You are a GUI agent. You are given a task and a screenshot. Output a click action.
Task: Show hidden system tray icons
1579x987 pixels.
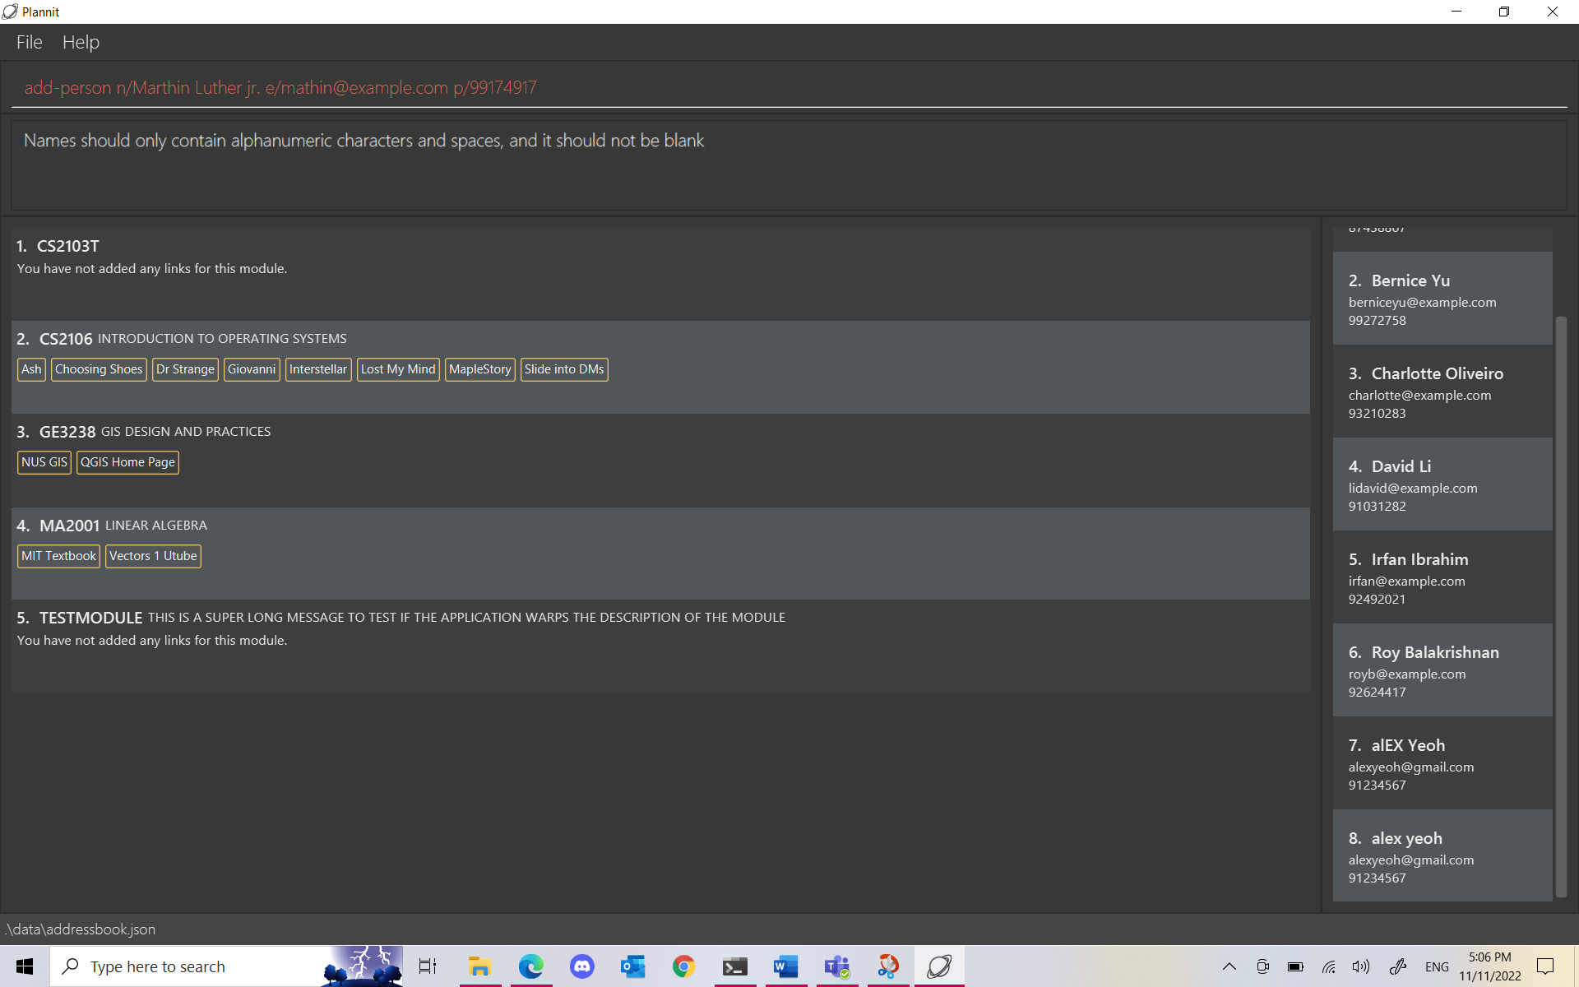(x=1229, y=966)
